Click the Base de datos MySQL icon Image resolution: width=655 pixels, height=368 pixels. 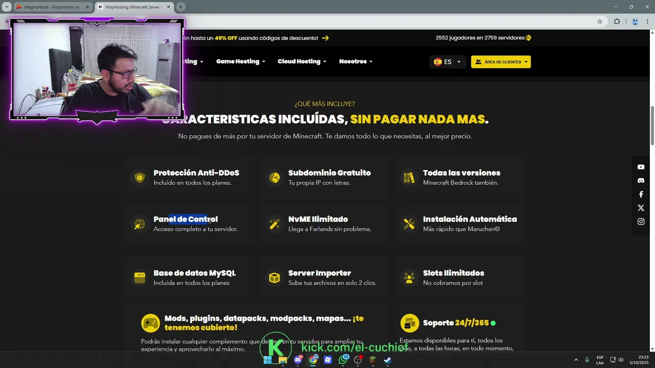[139, 278]
